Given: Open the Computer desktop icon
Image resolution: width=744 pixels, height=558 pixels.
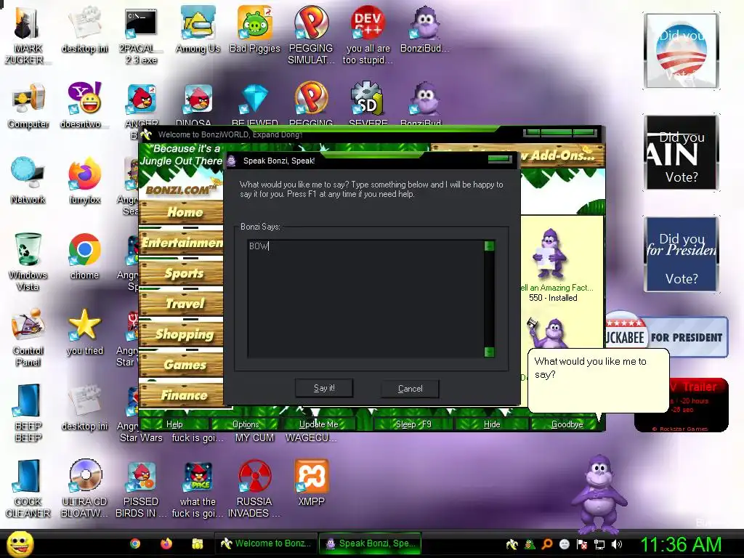Looking at the screenshot, I should pyautogui.click(x=28, y=105).
